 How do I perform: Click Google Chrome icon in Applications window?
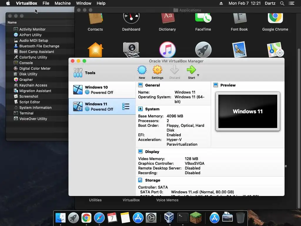point(275,18)
